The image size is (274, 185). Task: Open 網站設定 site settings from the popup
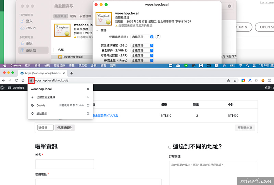60,114
